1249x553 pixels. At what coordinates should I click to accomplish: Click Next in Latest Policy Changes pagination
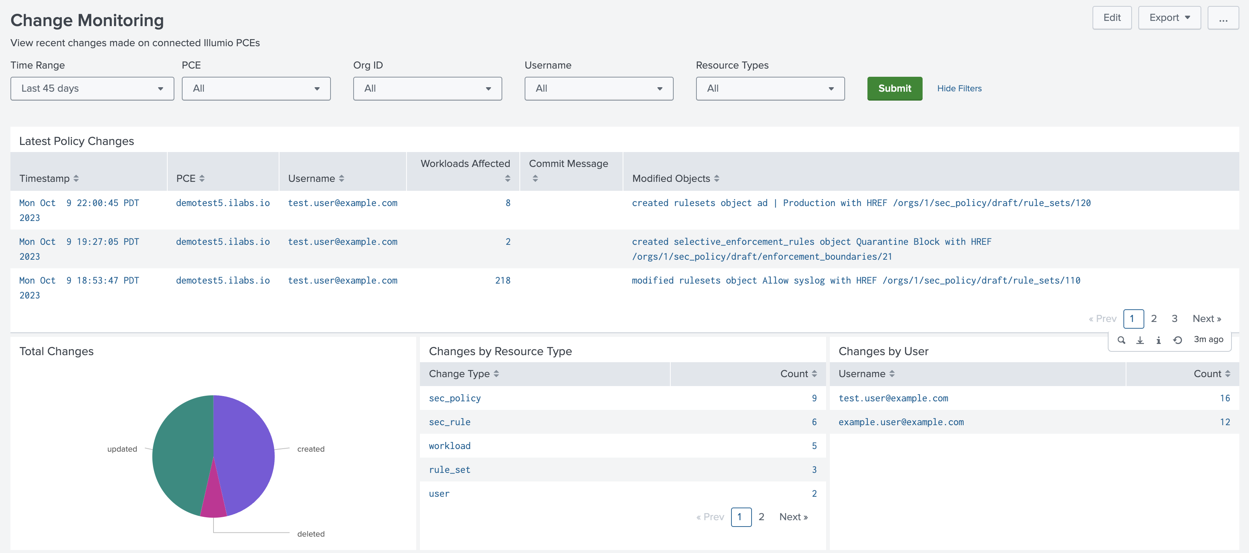pyautogui.click(x=1206, y=319)
